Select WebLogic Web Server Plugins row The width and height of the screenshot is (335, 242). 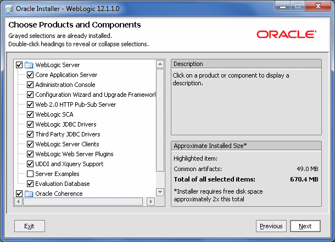point(74,154)
